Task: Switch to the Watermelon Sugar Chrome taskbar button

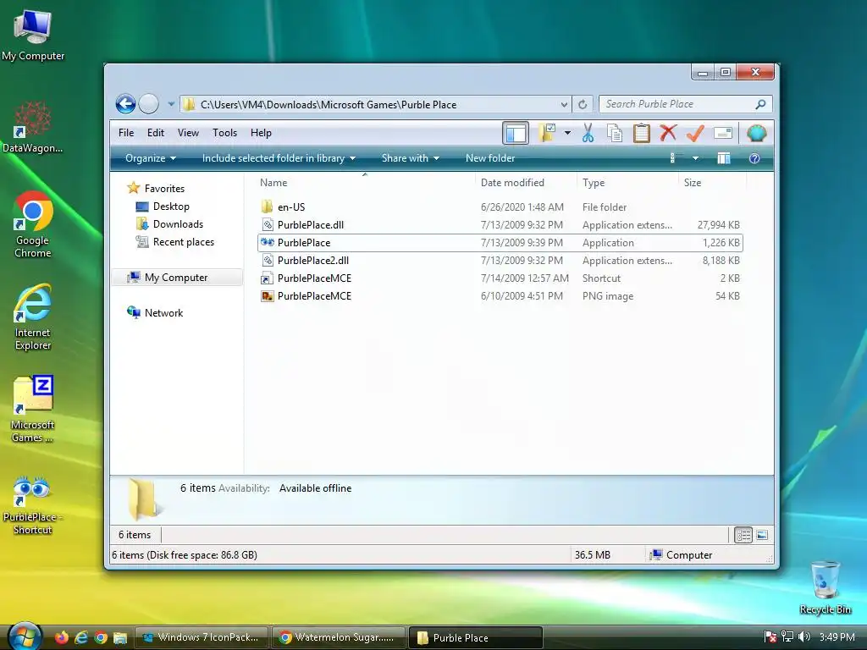Action: [338, 637]
